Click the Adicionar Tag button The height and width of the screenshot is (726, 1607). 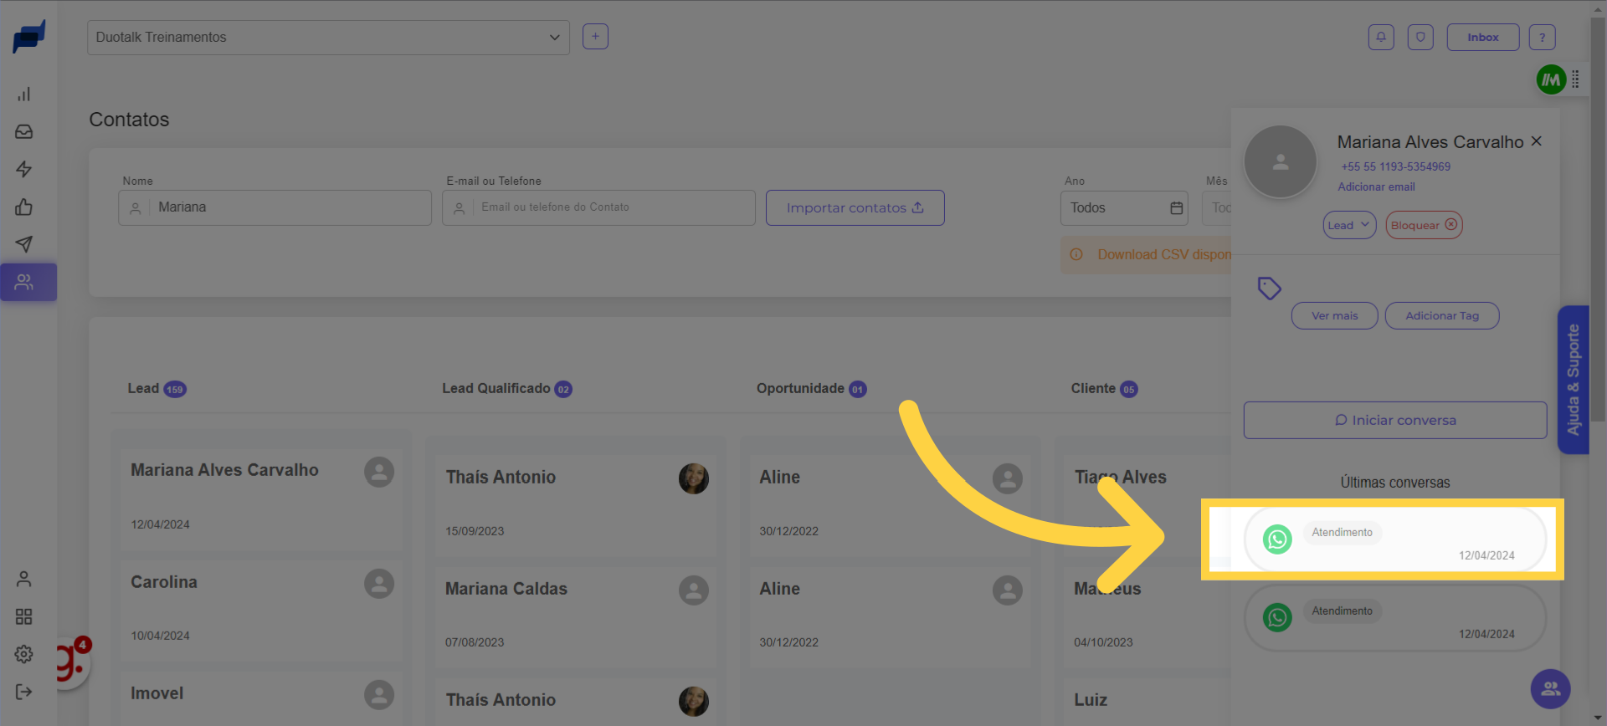[1441, 315]
